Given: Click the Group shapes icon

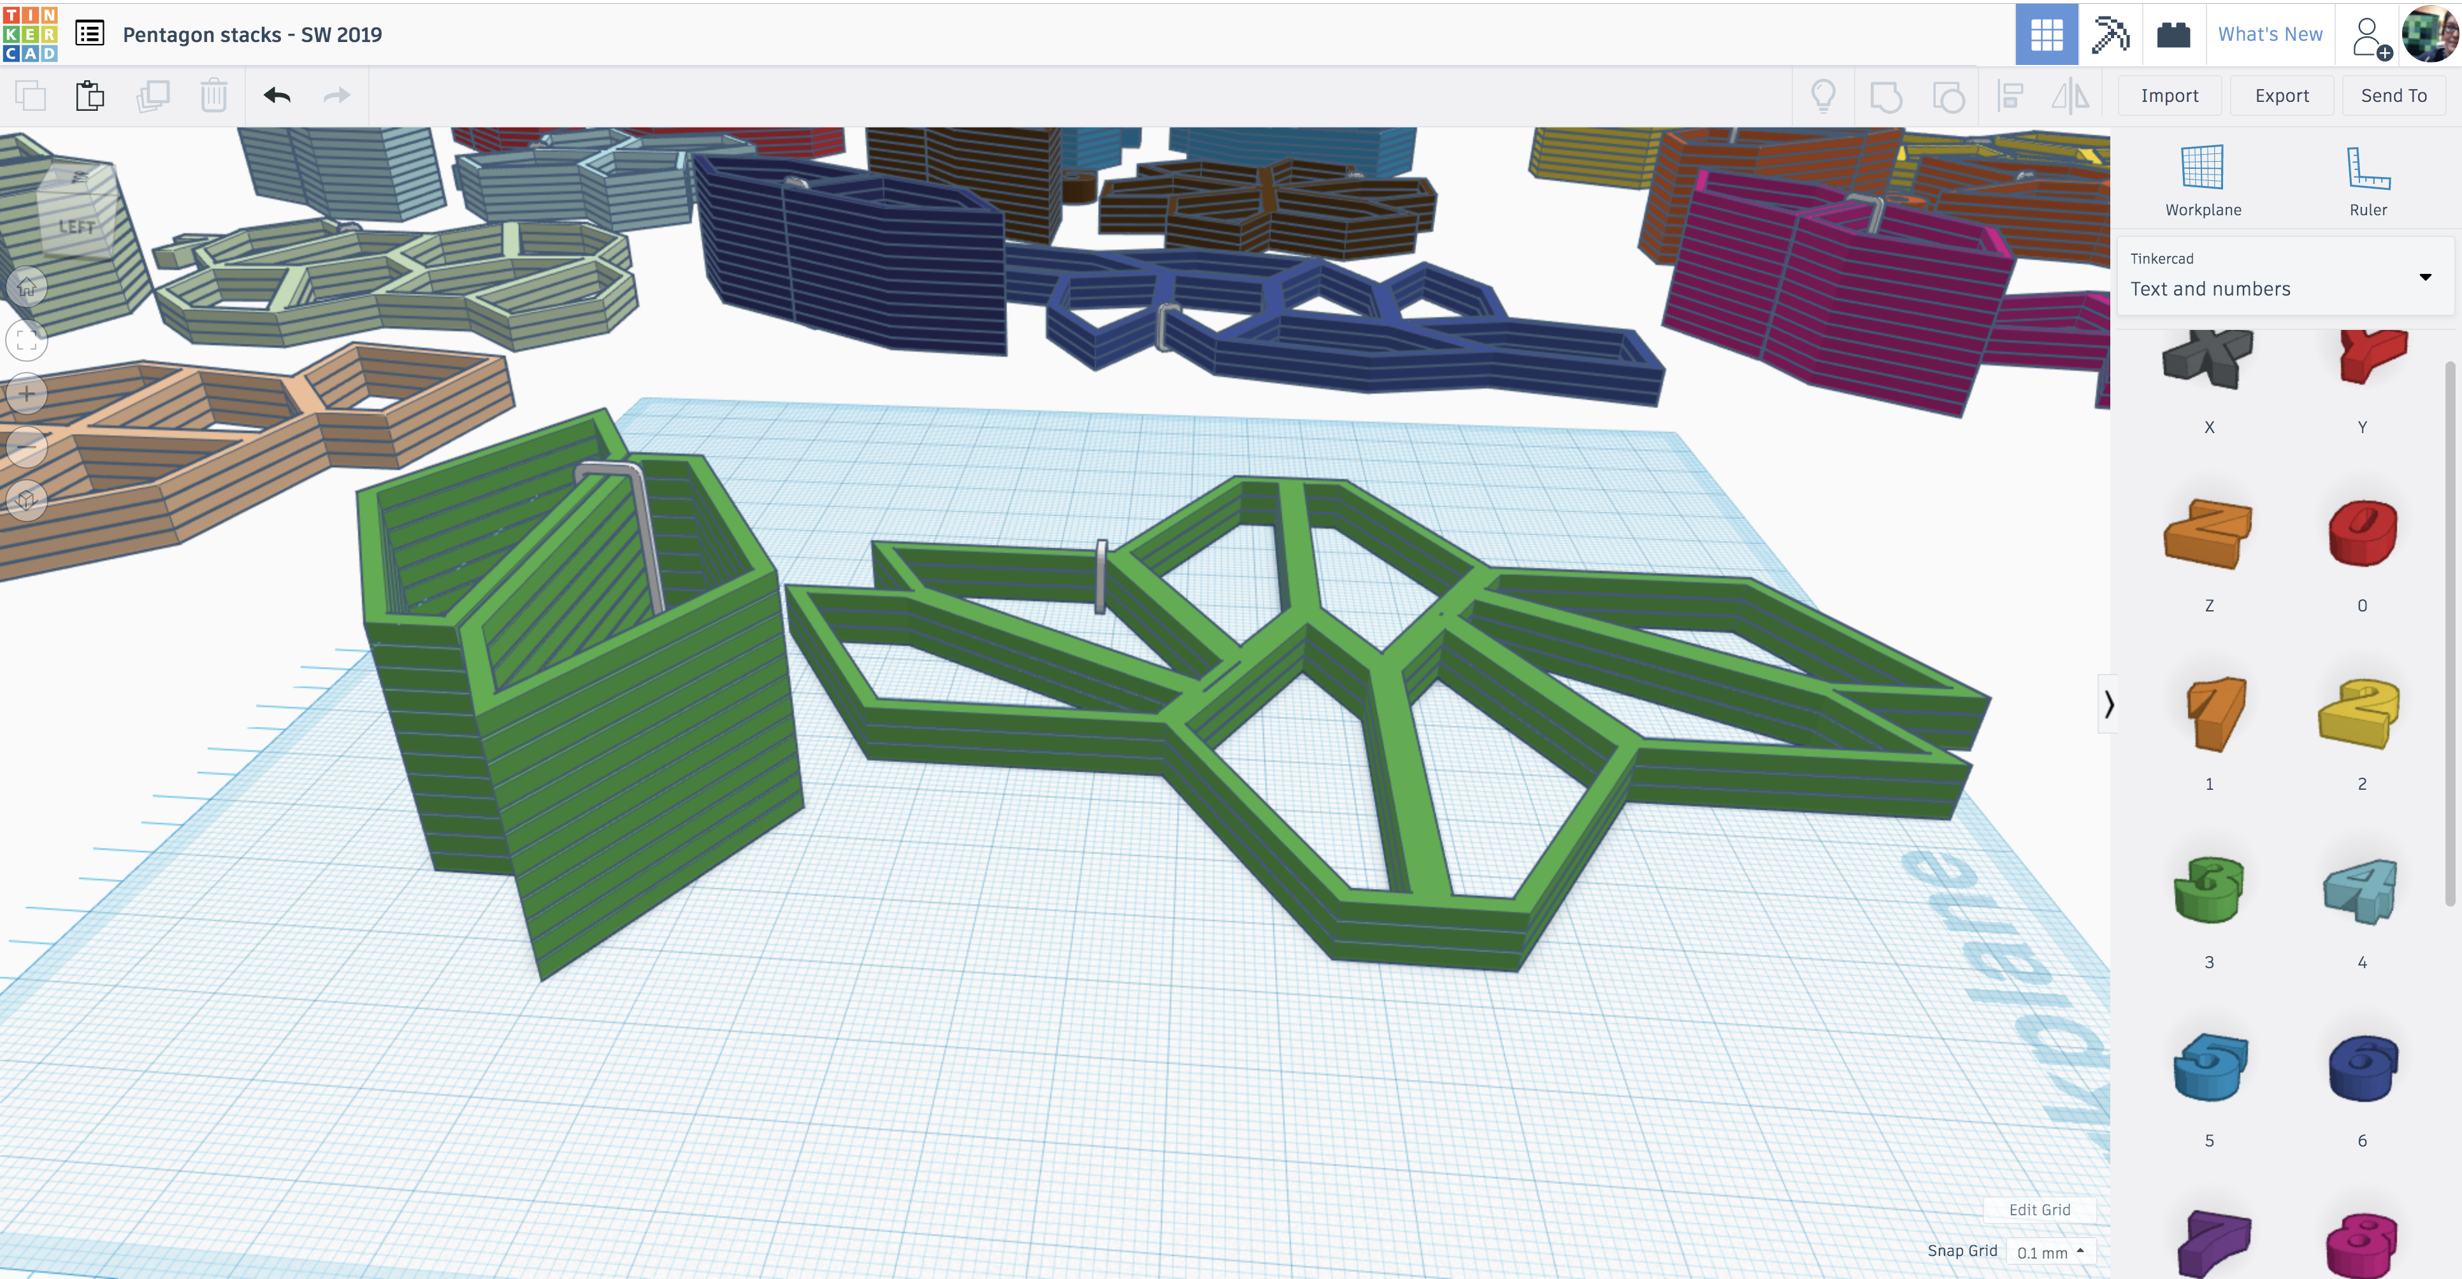Looking at the screenshot, I should [x=1886, y=96].
